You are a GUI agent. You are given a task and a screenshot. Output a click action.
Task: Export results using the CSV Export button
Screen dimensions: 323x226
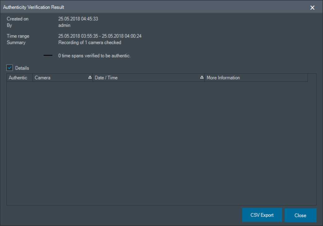(x=262, y=215)
